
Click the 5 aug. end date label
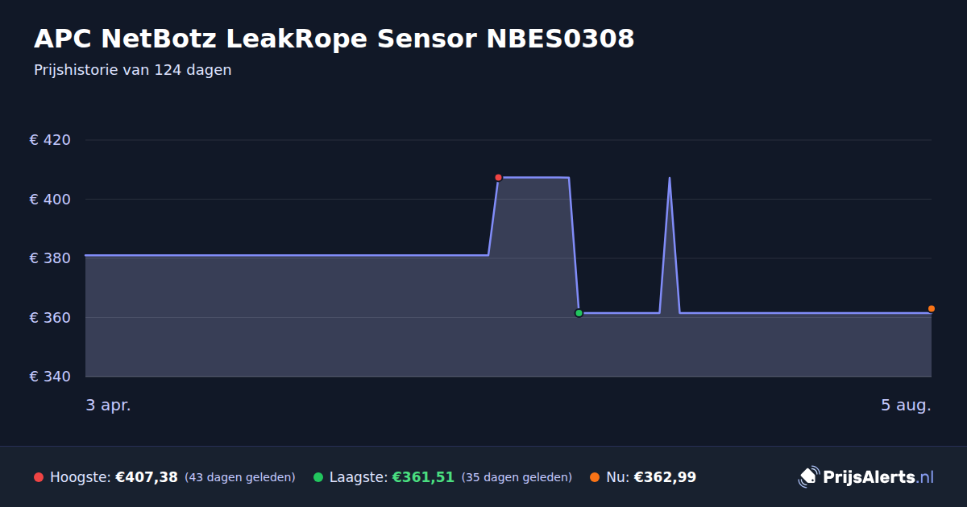tap(906, 406)
